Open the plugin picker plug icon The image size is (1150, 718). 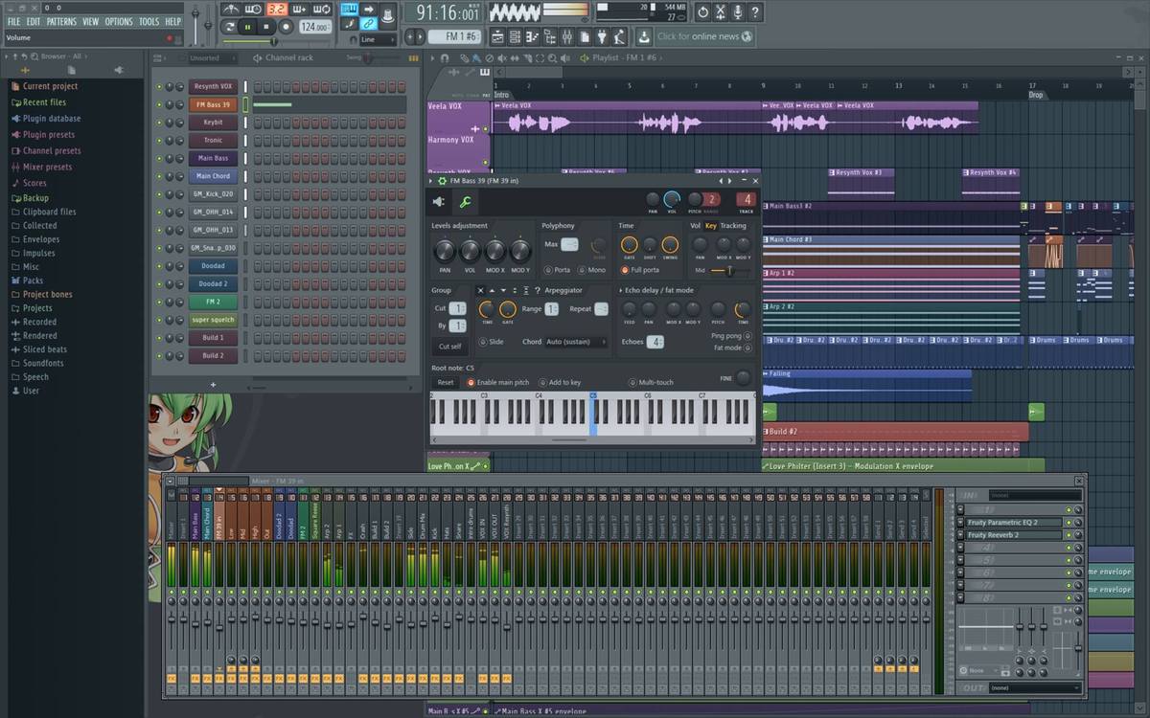(602, 36)
